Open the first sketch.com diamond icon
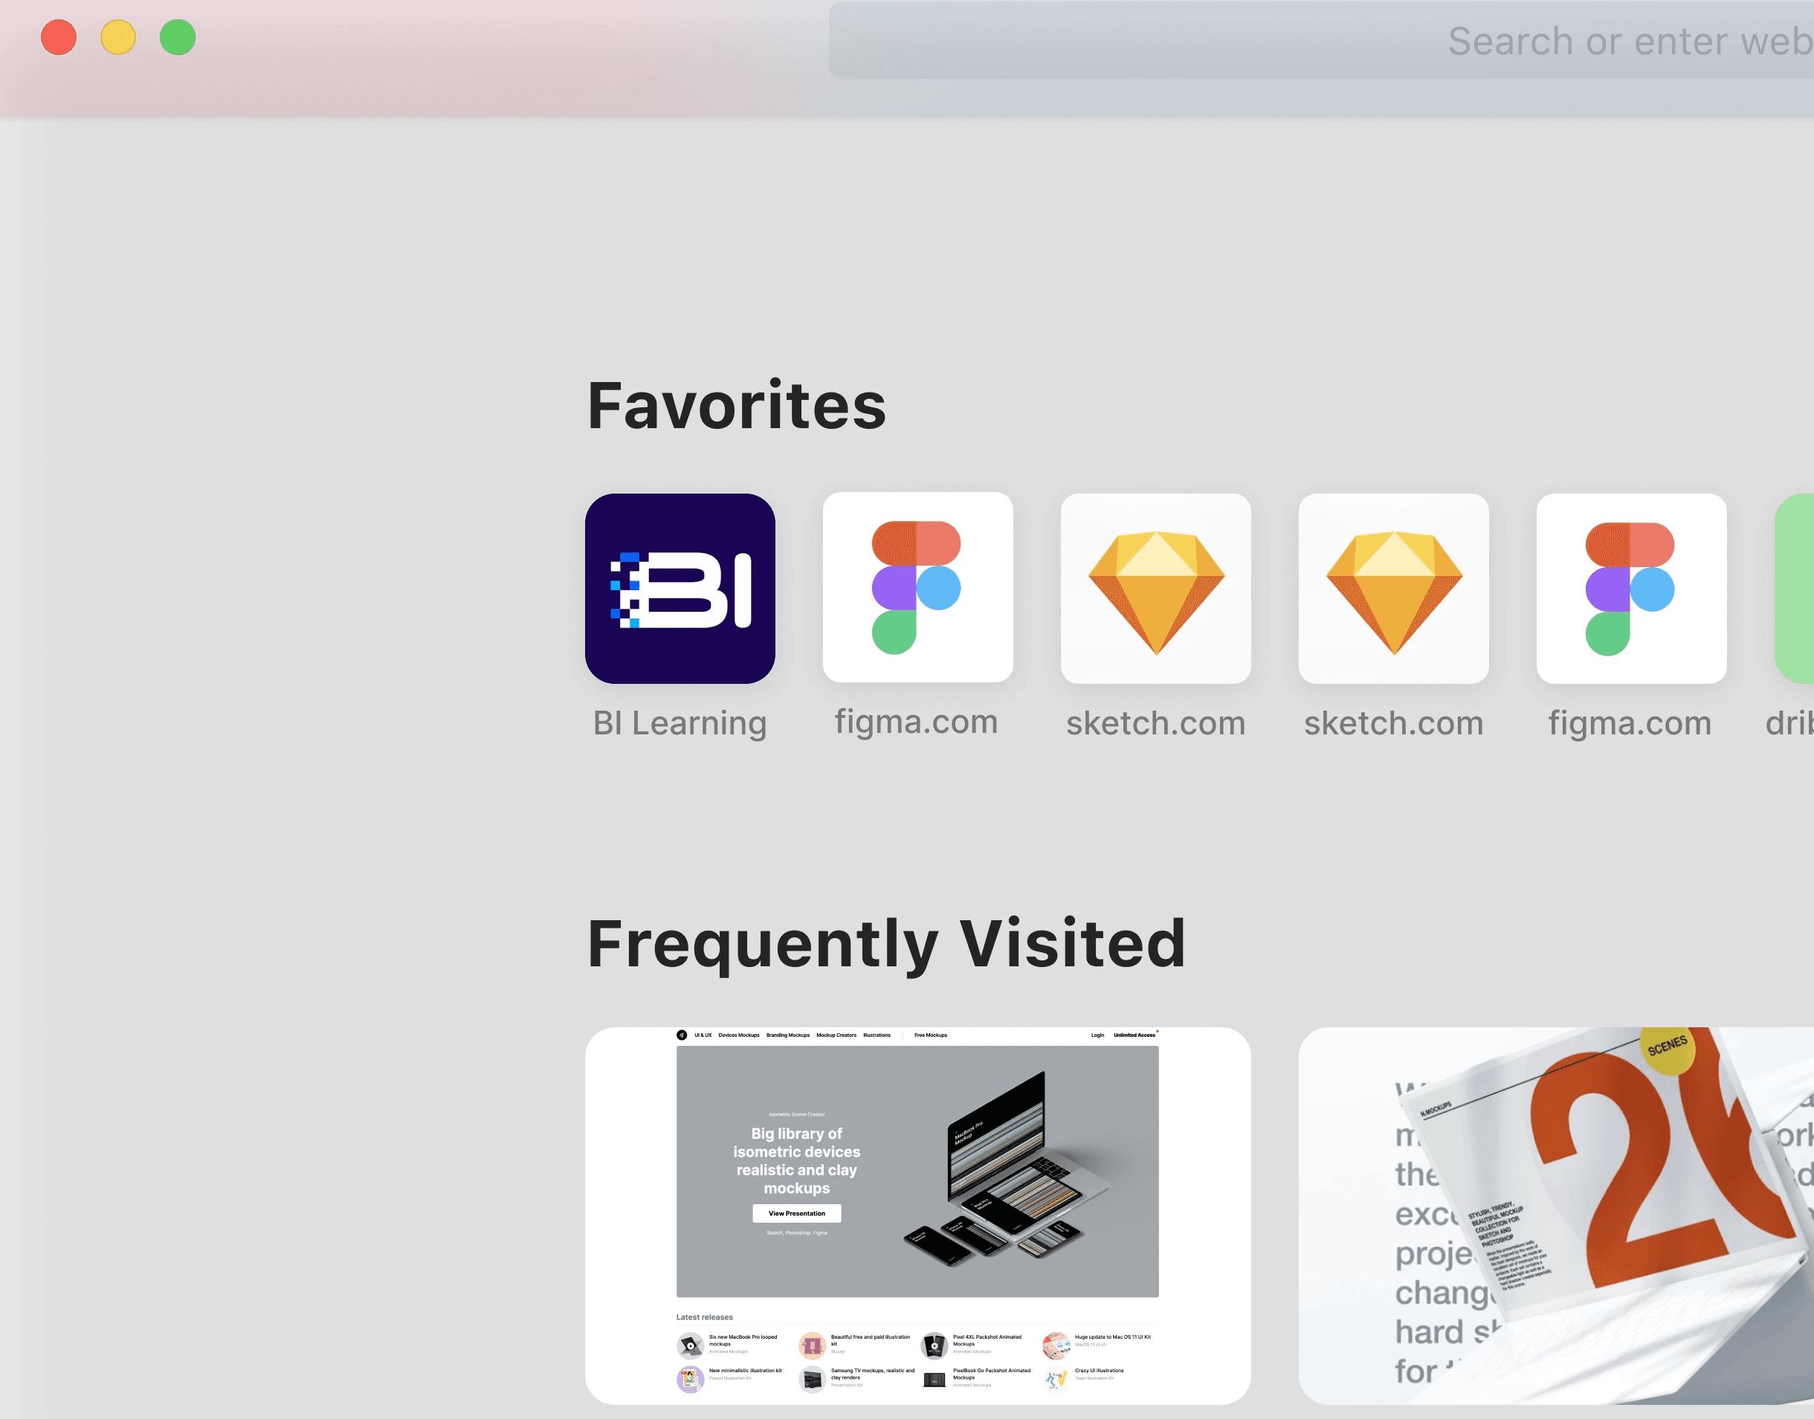Screen dimensions: 1814x1419 pyautogui.click(x=1156, y=588)
